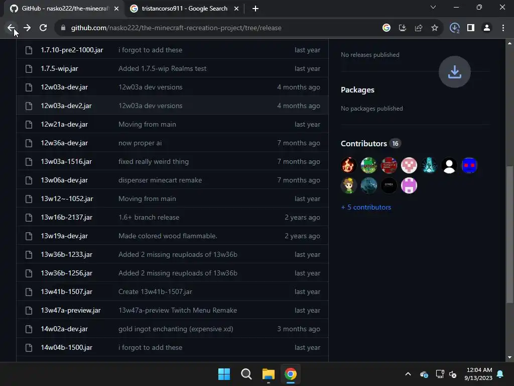Open file 13w19a-dev.jar
This screenshot has width=514, height=386.
[x=64, y=236]
